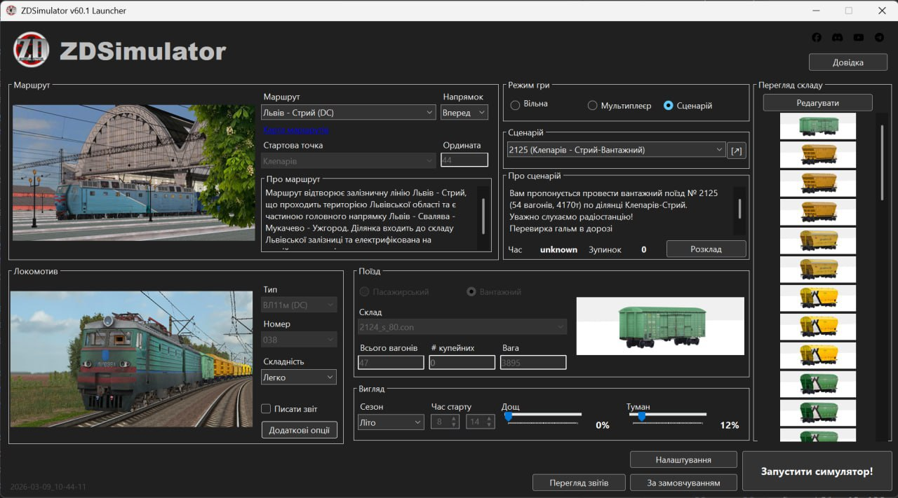Open the Facebook page icon
This screenshot has width=898, height=498.
pos(817,38)
